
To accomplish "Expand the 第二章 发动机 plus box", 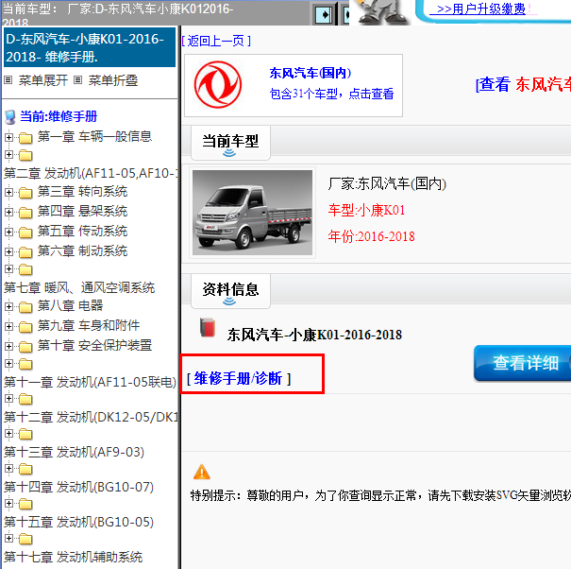I will click(9, 155).
